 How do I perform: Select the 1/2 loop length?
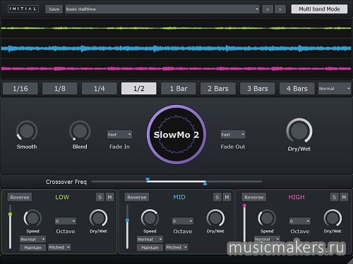pos(139,89)
